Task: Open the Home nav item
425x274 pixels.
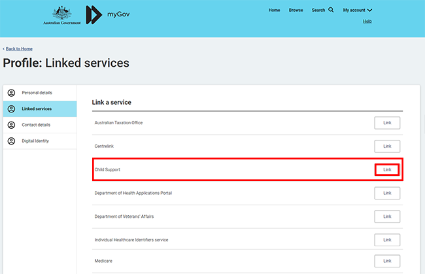Action: [x=275, y=10]
